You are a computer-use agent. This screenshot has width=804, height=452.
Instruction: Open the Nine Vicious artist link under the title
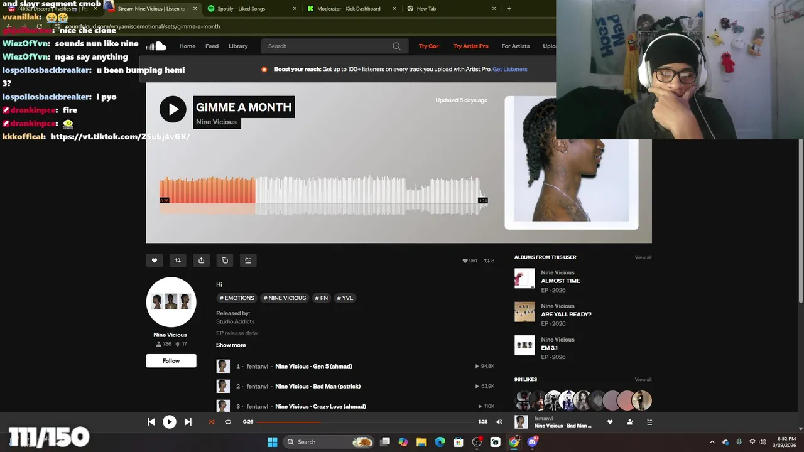point(217,122)
